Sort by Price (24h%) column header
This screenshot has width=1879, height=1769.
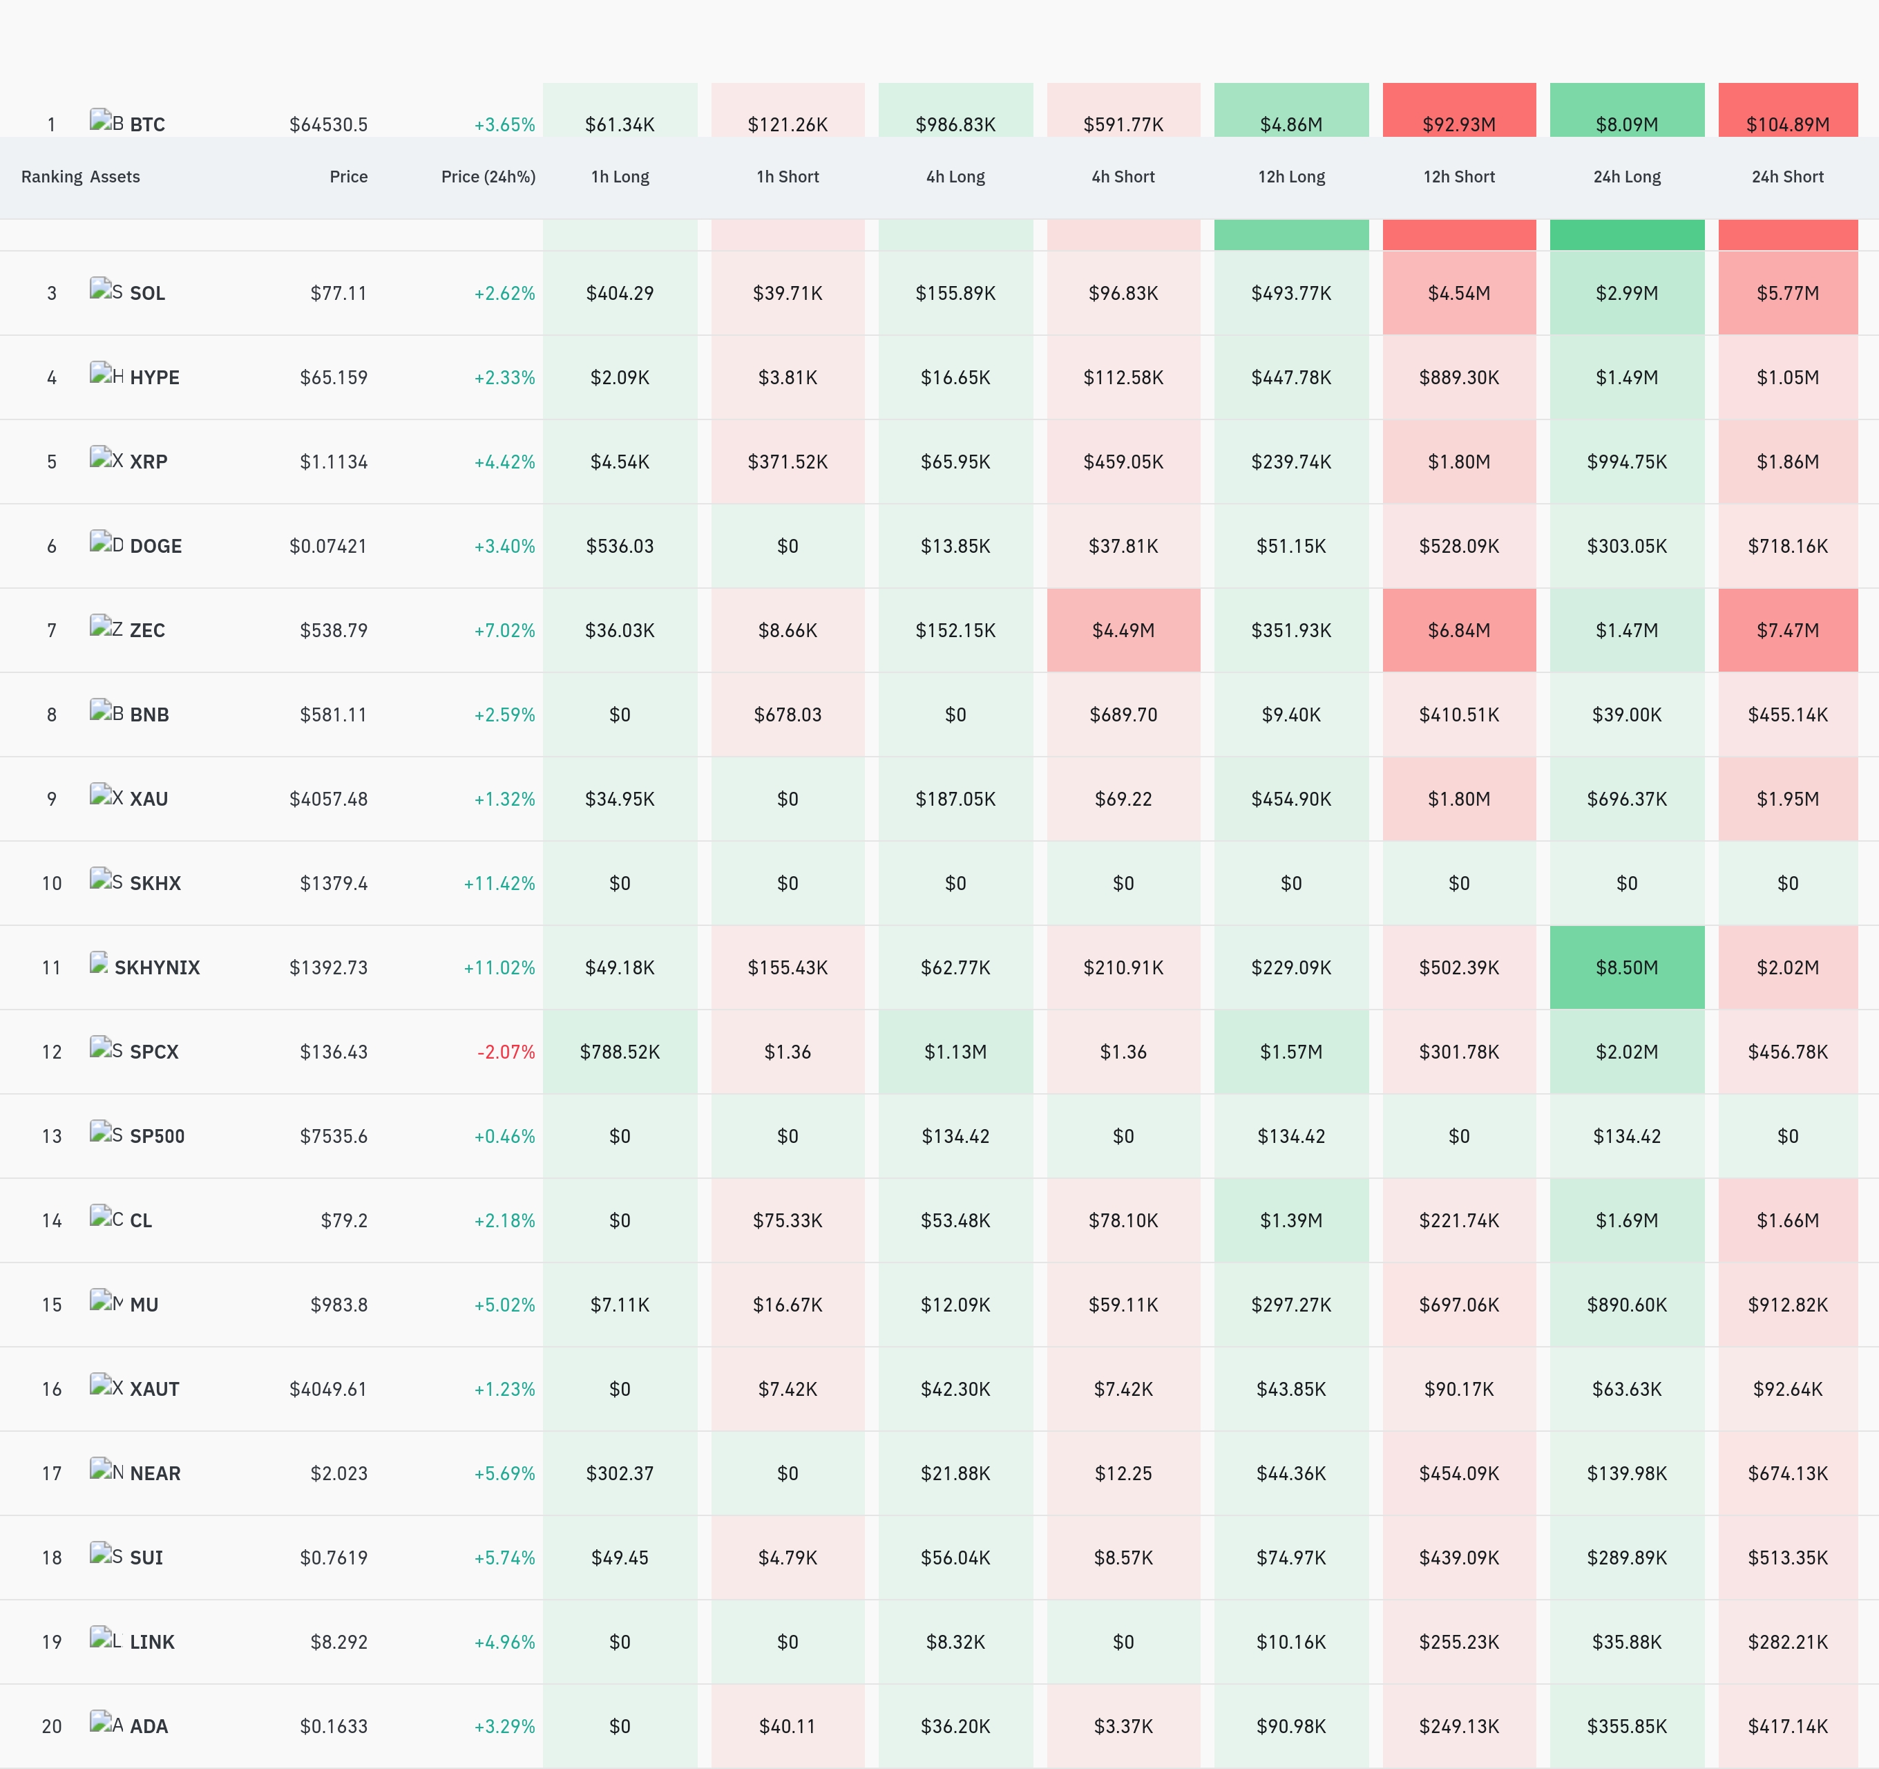tap(488, 177)
